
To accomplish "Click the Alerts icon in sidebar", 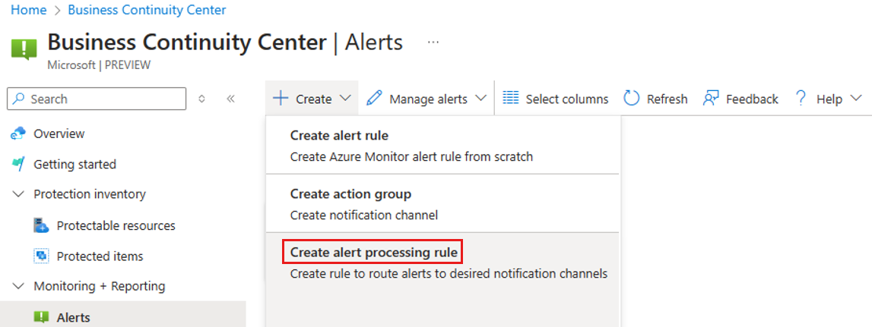I will tap(41, 317).
